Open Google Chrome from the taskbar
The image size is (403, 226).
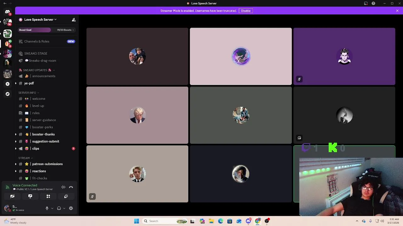point(258,221)
